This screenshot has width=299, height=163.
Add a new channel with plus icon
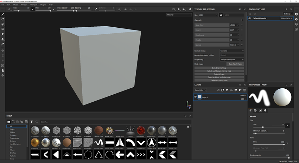(242, 20)
